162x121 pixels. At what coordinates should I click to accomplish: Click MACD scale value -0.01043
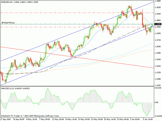click(x=158, y=116)
